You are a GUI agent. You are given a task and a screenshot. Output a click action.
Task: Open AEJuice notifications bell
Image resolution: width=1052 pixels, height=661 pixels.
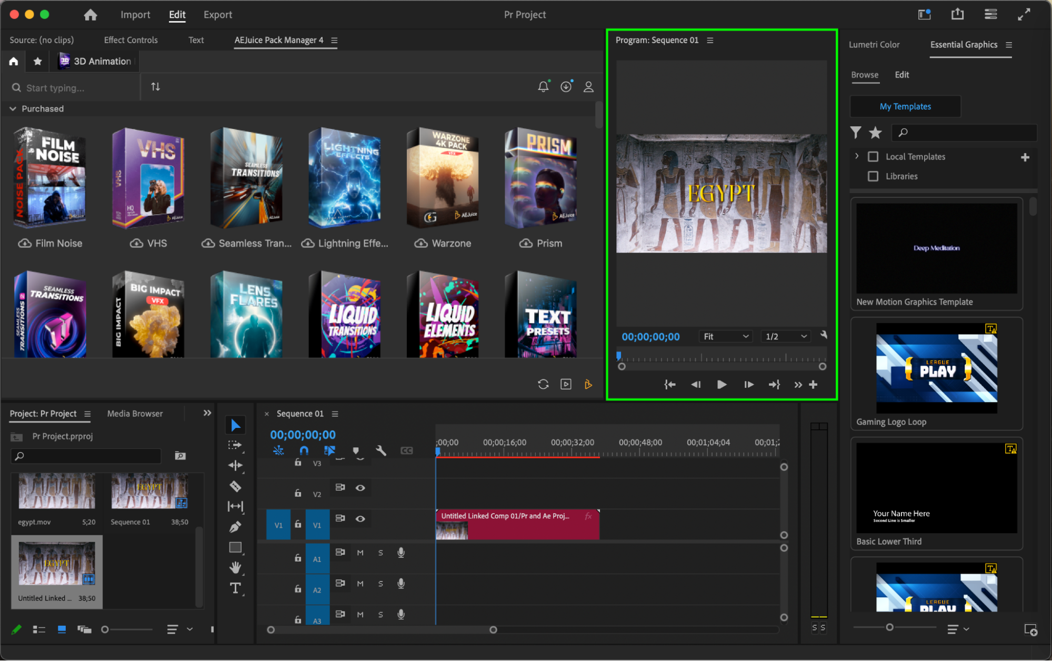tap(543, 87)
